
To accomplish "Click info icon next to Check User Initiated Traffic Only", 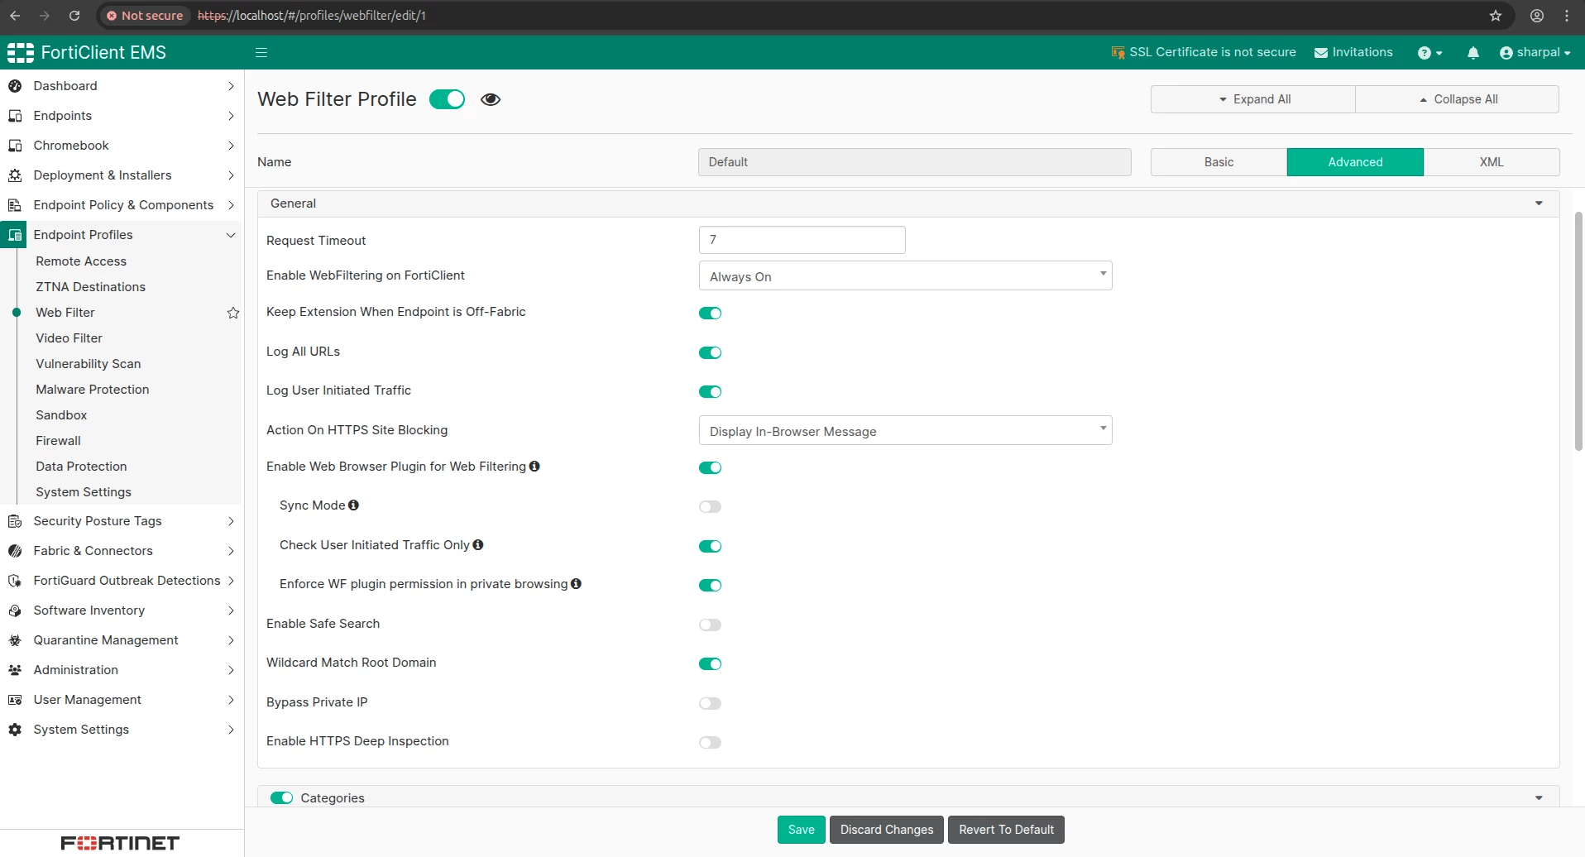I will coord(478,545).
